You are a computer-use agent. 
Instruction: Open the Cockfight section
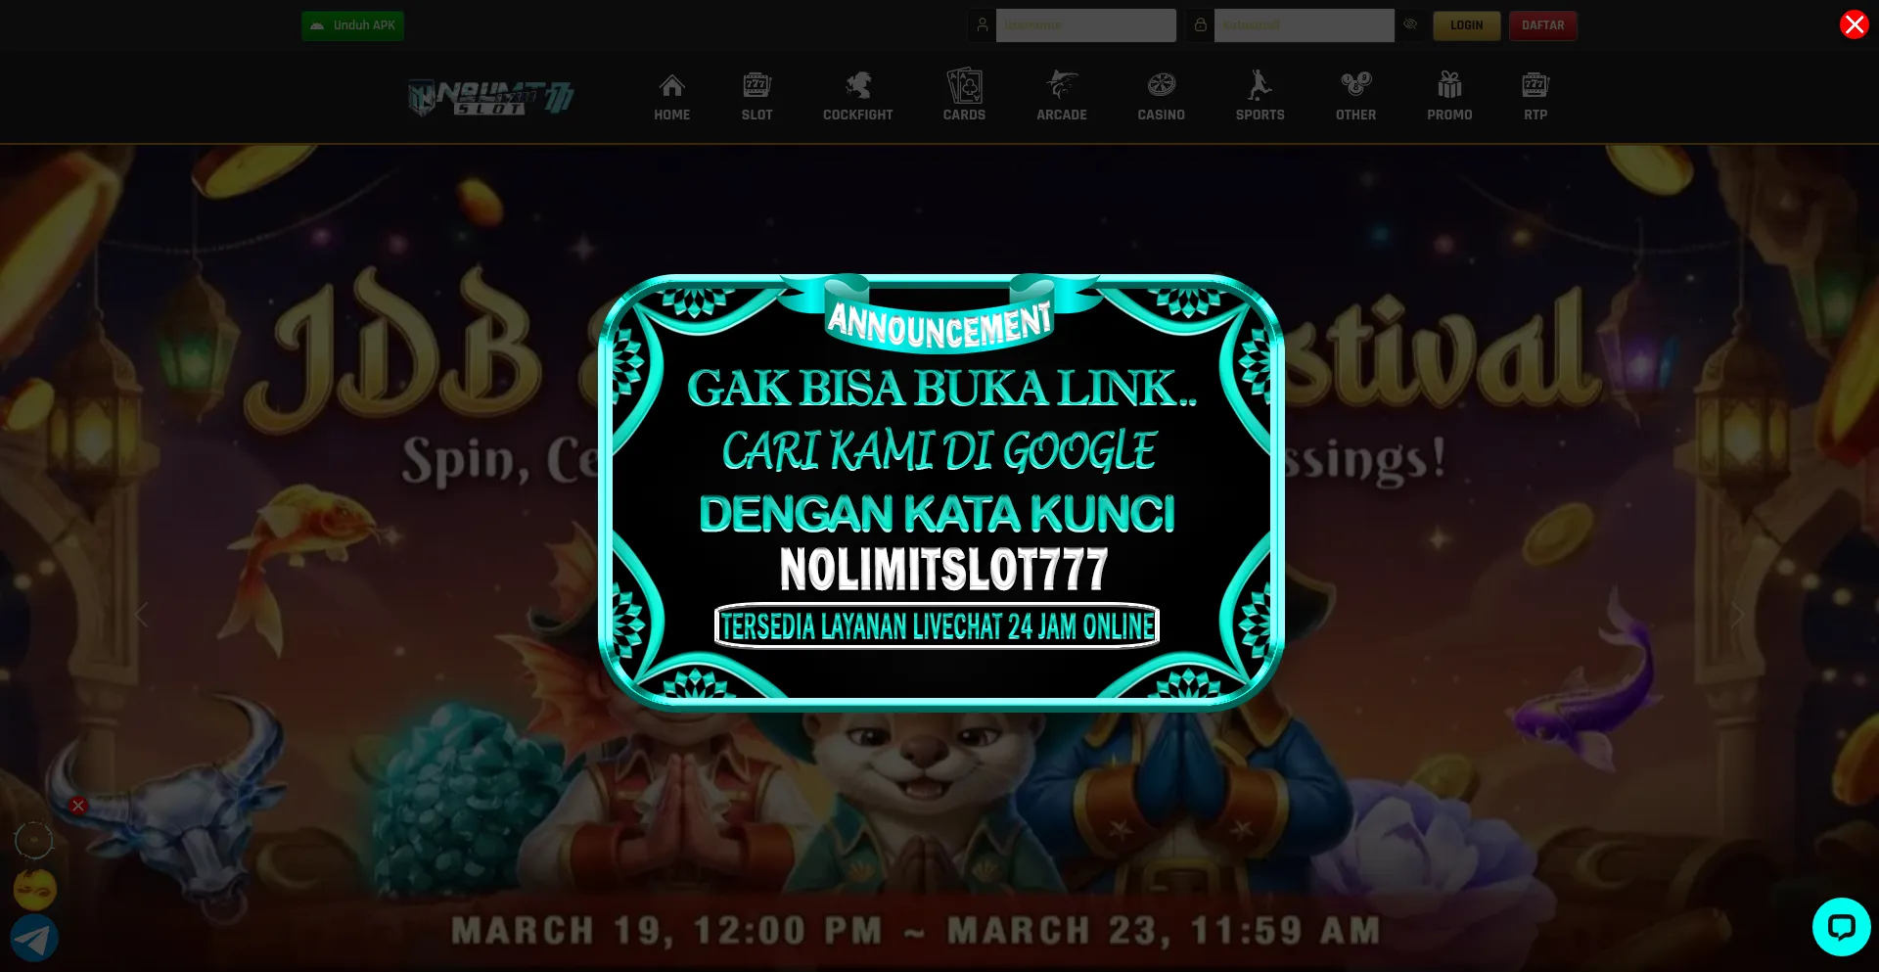(x=857, y=96)
